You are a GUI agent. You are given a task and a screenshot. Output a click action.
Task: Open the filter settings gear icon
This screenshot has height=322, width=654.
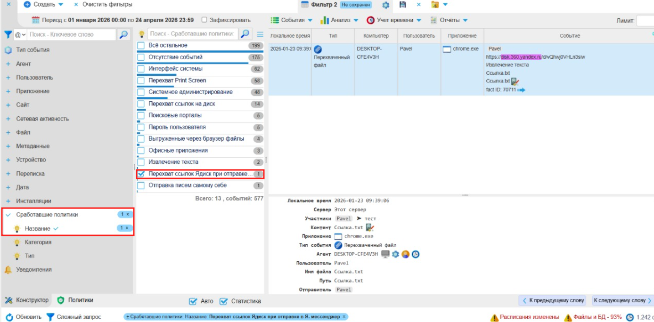point(385,5)
